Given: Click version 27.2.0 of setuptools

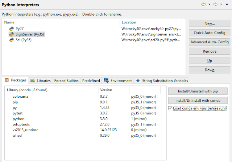Looking at the screenshot, I should [105, 124].
